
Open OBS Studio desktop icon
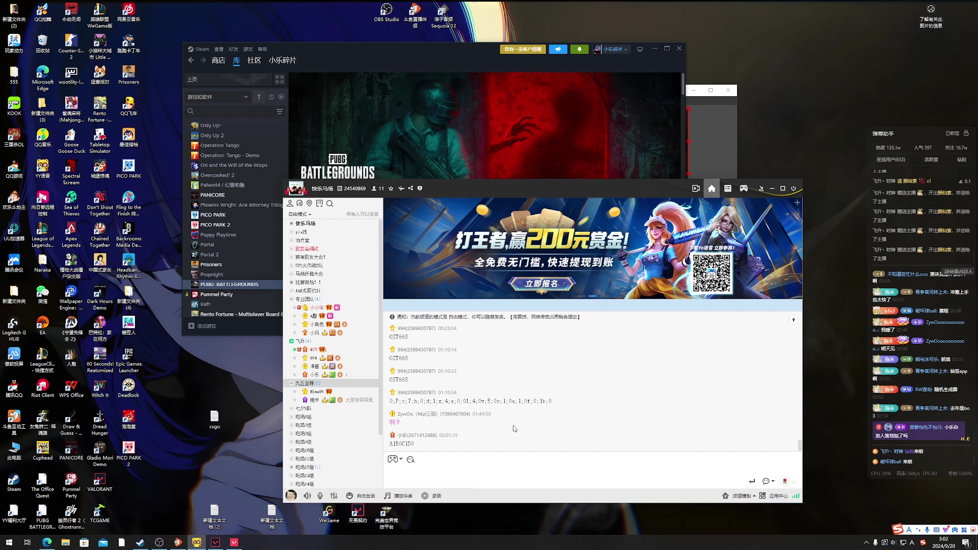click(386, 13)
